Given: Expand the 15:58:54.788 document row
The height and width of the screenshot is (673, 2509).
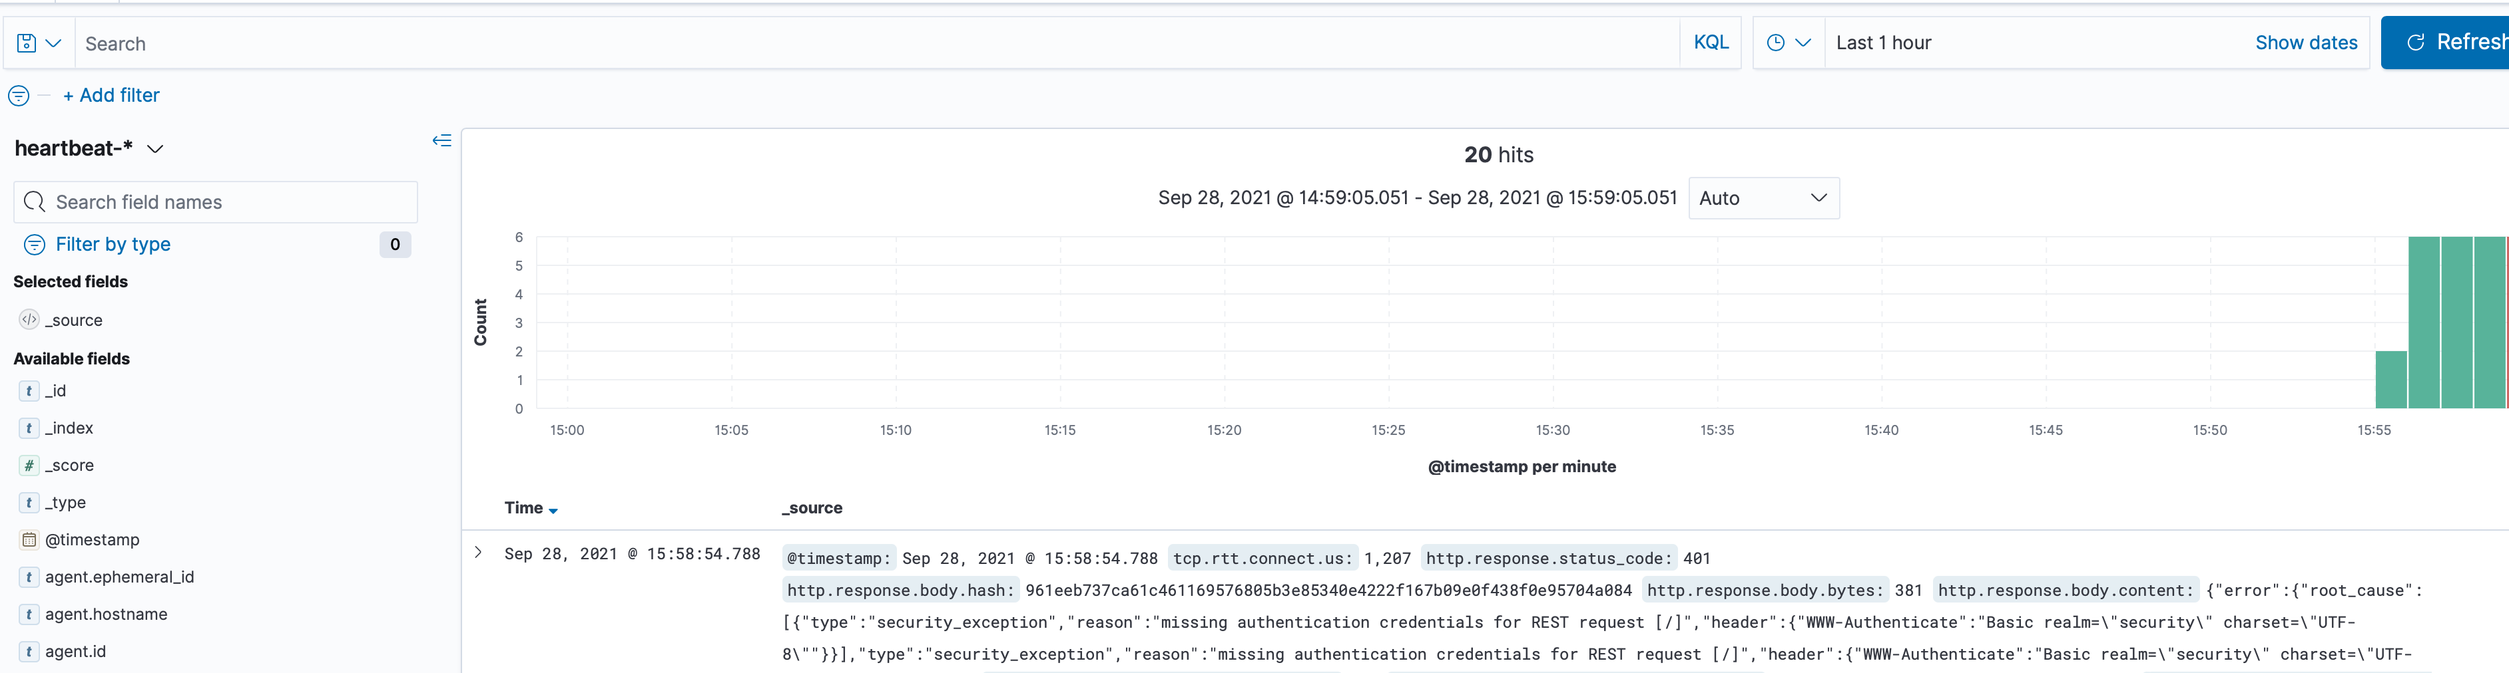Looking at the screenshot, I should pyautogui.click(x=478, y=553).
